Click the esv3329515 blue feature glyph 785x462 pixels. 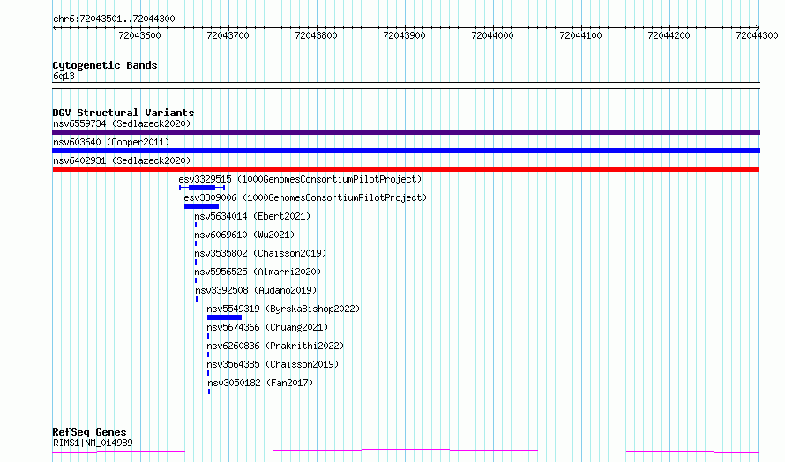pyautogui.click(x=202, y=188)
